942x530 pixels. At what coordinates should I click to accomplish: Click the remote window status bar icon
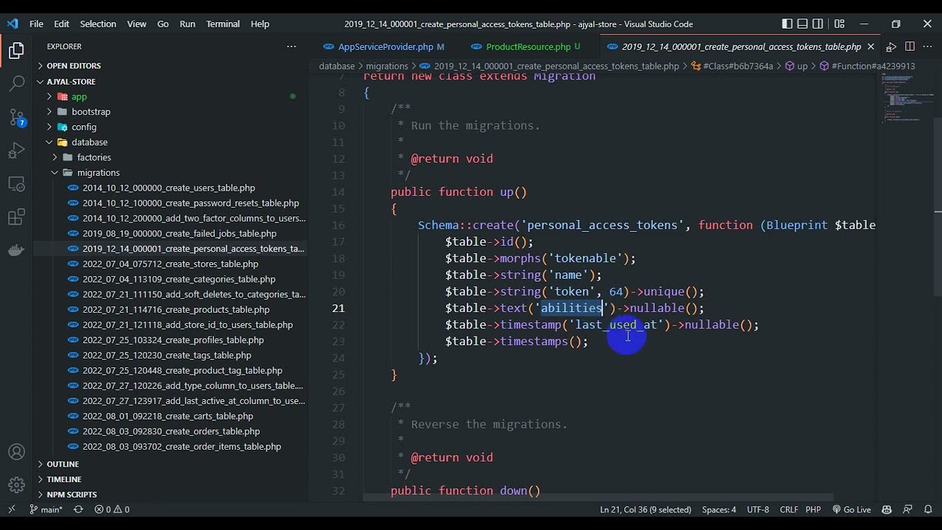[x=11, y=509]
